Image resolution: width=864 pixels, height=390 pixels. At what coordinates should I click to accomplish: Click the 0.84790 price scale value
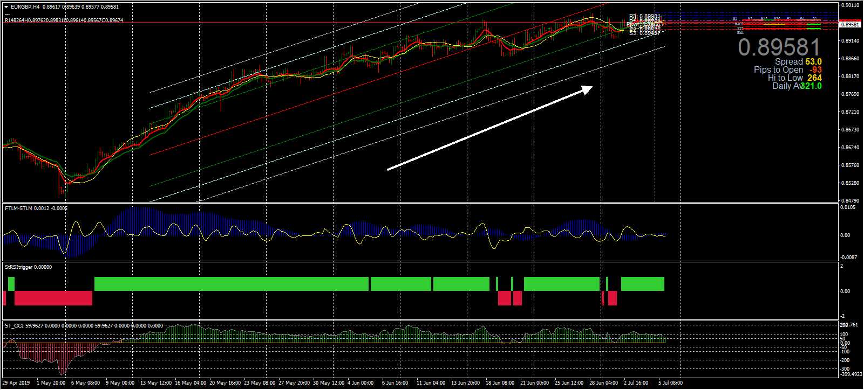(851, 201)
